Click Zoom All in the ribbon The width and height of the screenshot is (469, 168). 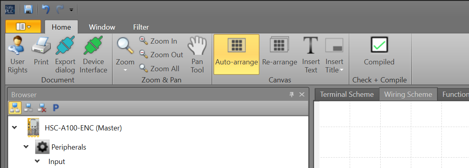coord(160,68)
